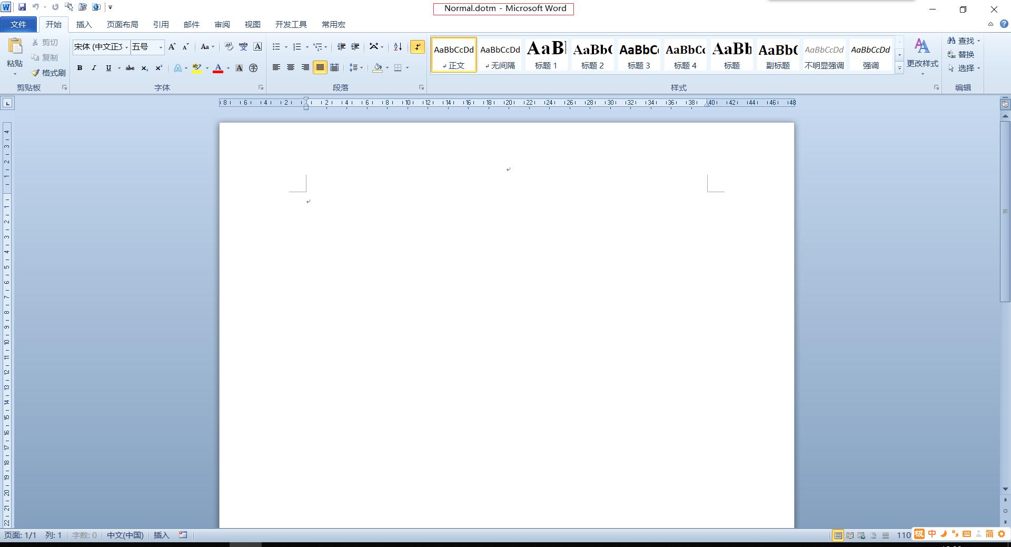Switch to Outline view in status bar
The height and width of the screenshot is (547, 1011).
pyautogui.click(x=874, y=535)
